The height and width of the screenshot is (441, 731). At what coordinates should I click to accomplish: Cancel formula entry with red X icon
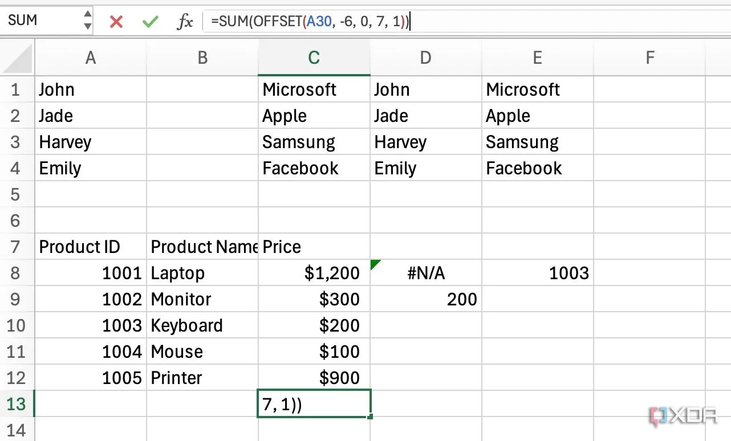[116, 22]
